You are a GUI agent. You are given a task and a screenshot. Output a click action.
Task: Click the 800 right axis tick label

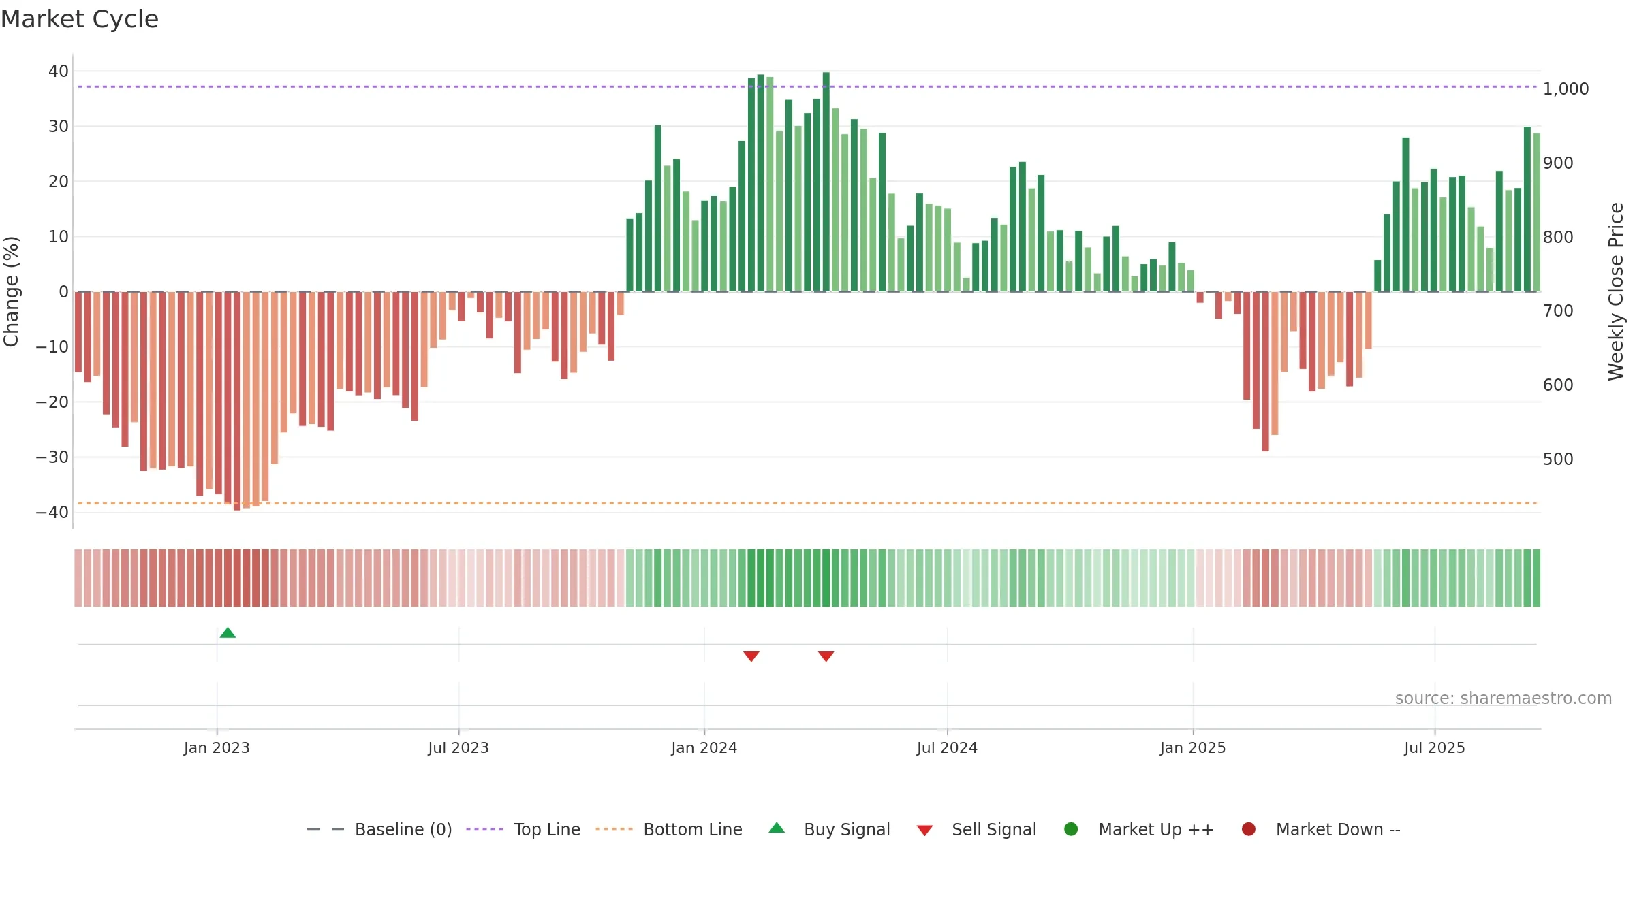pos(1558,238)
